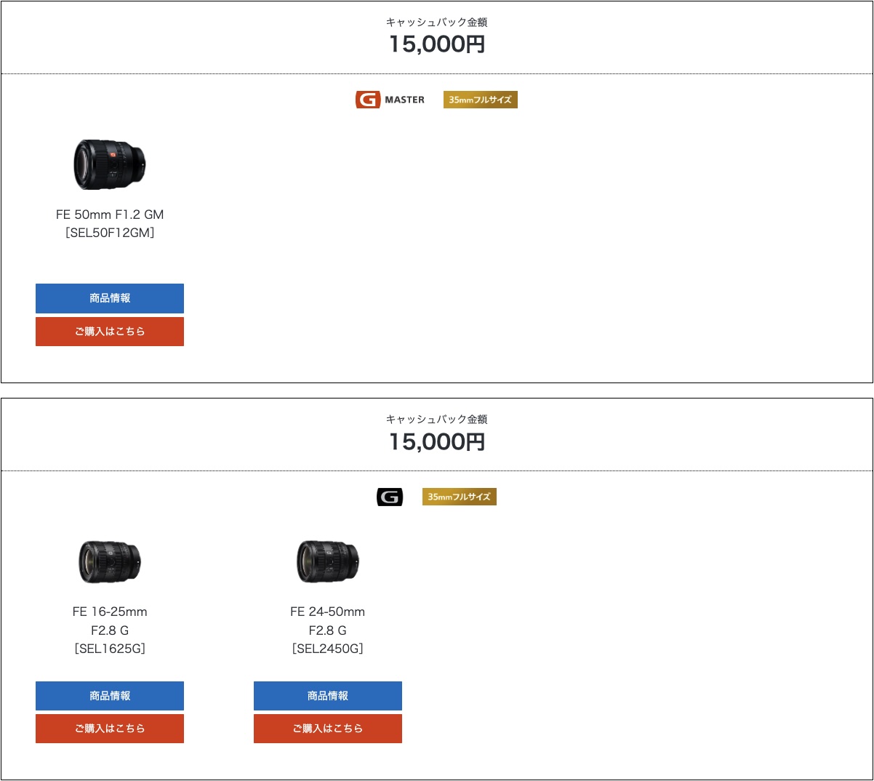
Task: Click キャッシュバック金額 label above G lens section
Action: point(437,420)
